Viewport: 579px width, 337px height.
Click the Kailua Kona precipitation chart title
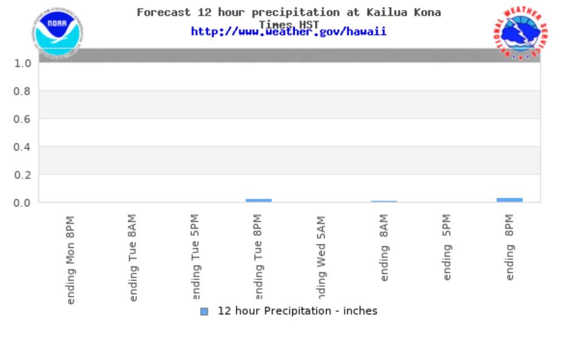click(x=288, y=12)
